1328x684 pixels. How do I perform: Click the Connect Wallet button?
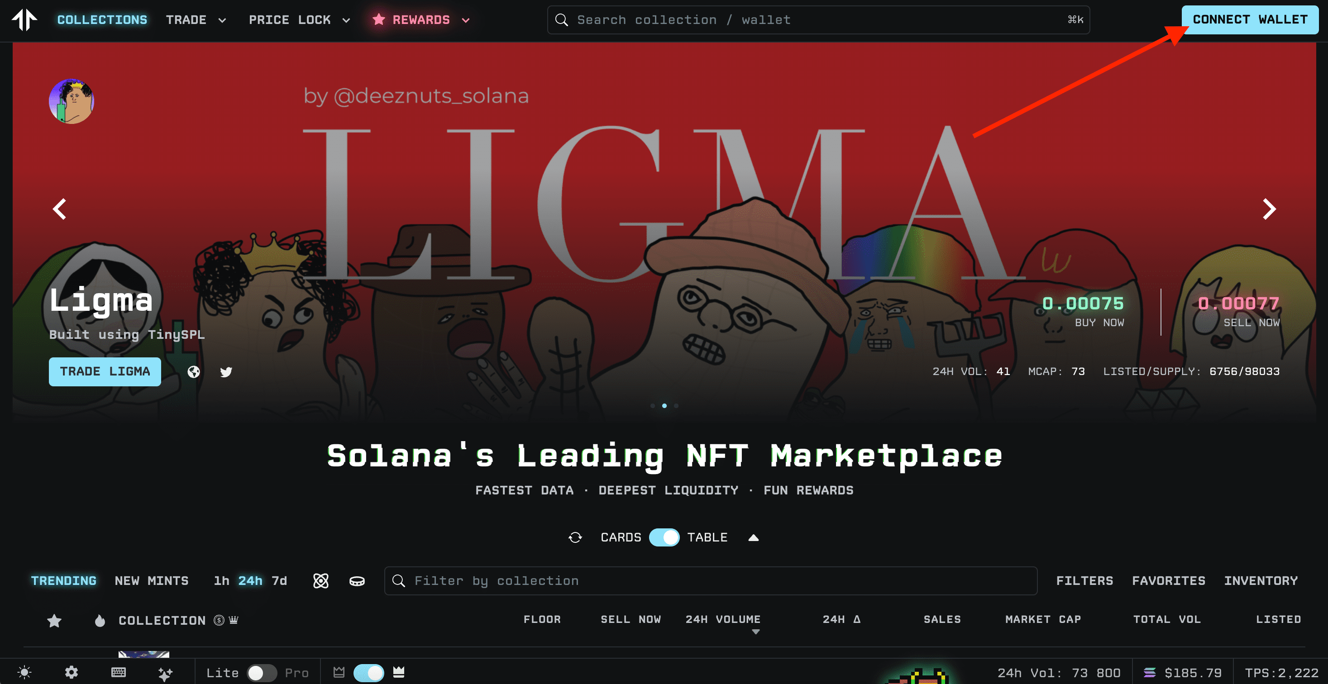click(1250, 19)
